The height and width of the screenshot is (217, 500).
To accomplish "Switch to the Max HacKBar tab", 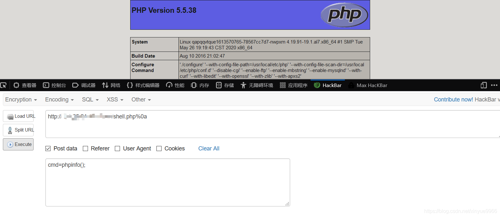I will click(x=368, y=85).
